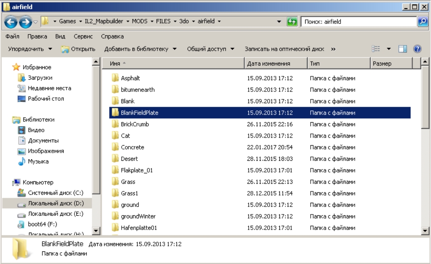
Task: Click the Cat folder icon
Action: click(x=115, y=136)
